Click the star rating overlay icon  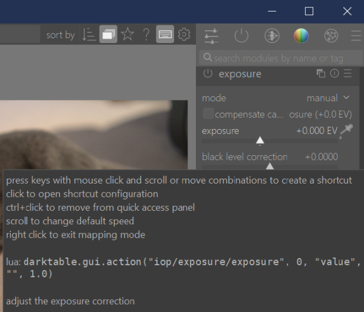point(127,35)
